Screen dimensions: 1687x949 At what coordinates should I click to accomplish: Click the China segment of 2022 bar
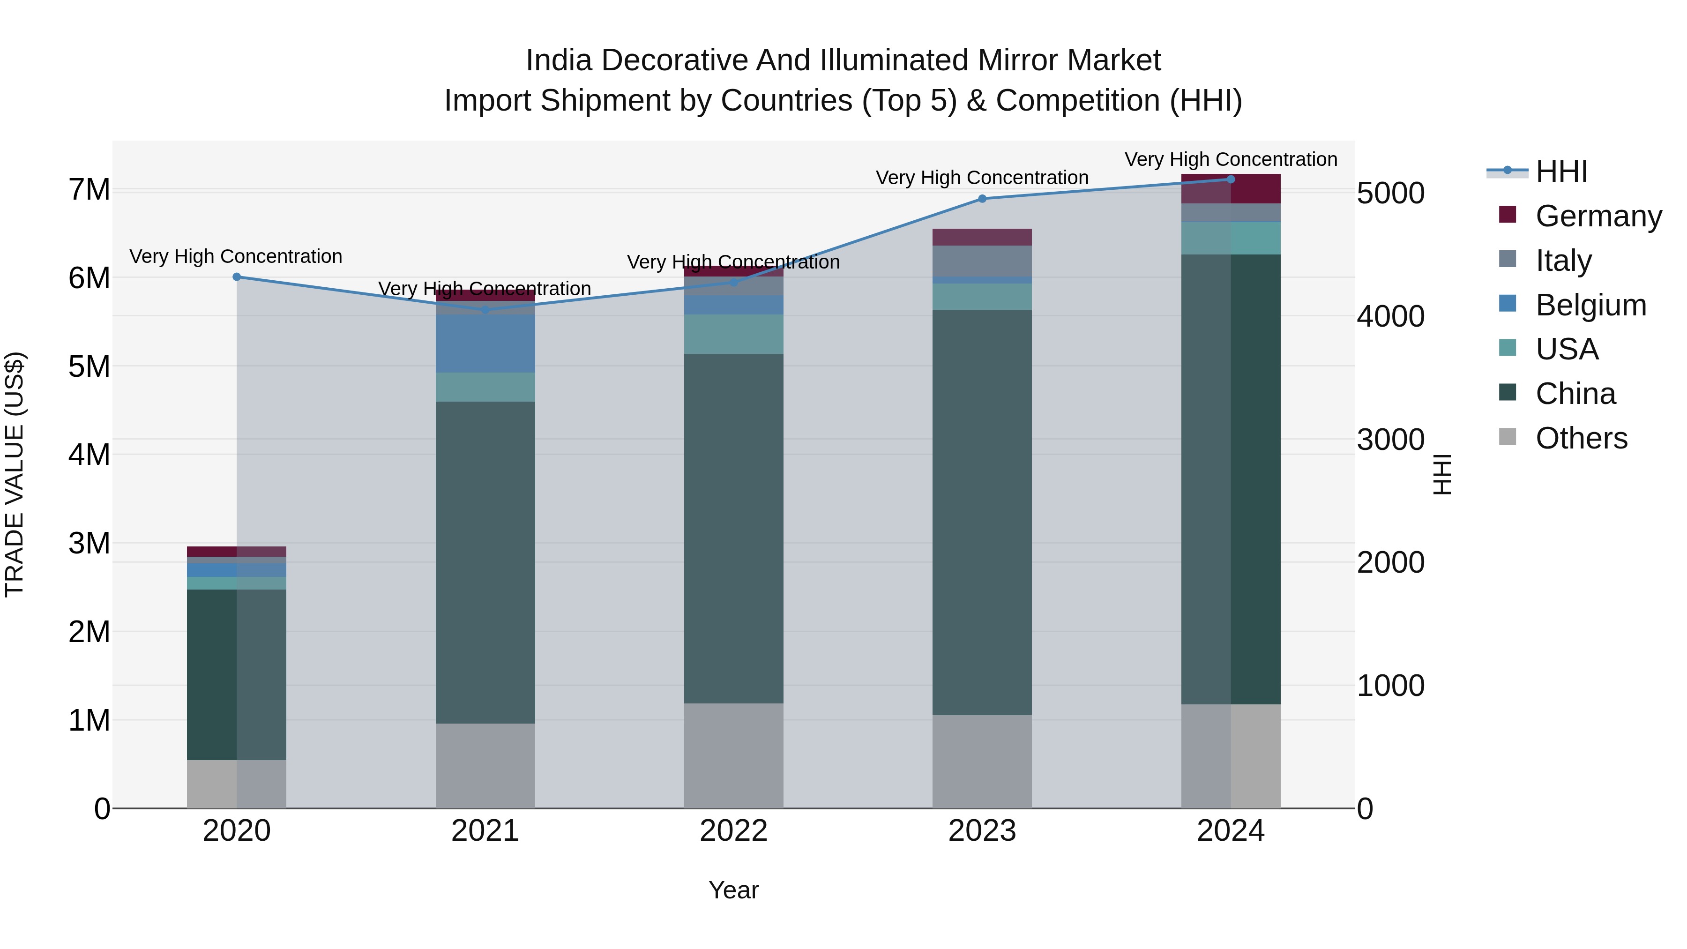coord(733,529)
